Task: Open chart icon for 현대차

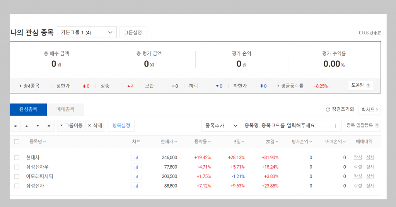Action: [x=136, y=157]
